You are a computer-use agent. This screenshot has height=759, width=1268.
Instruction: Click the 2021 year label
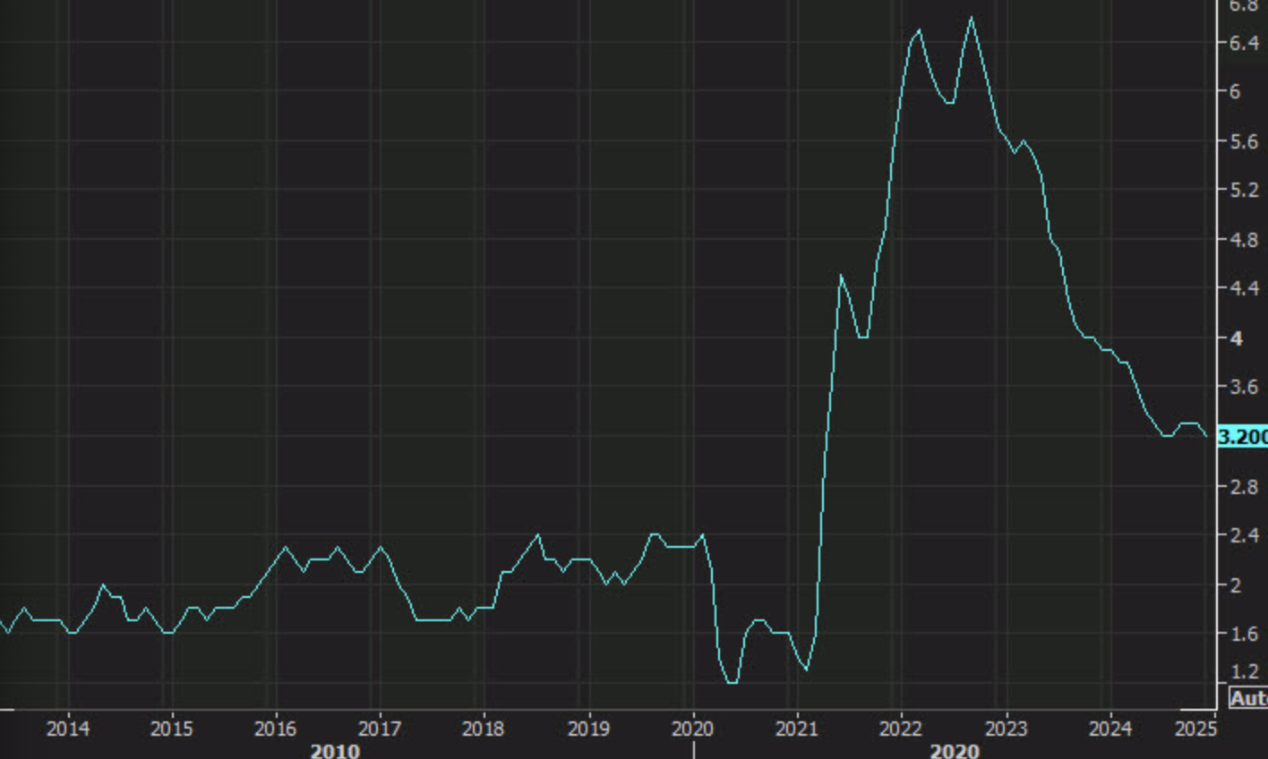796,728
